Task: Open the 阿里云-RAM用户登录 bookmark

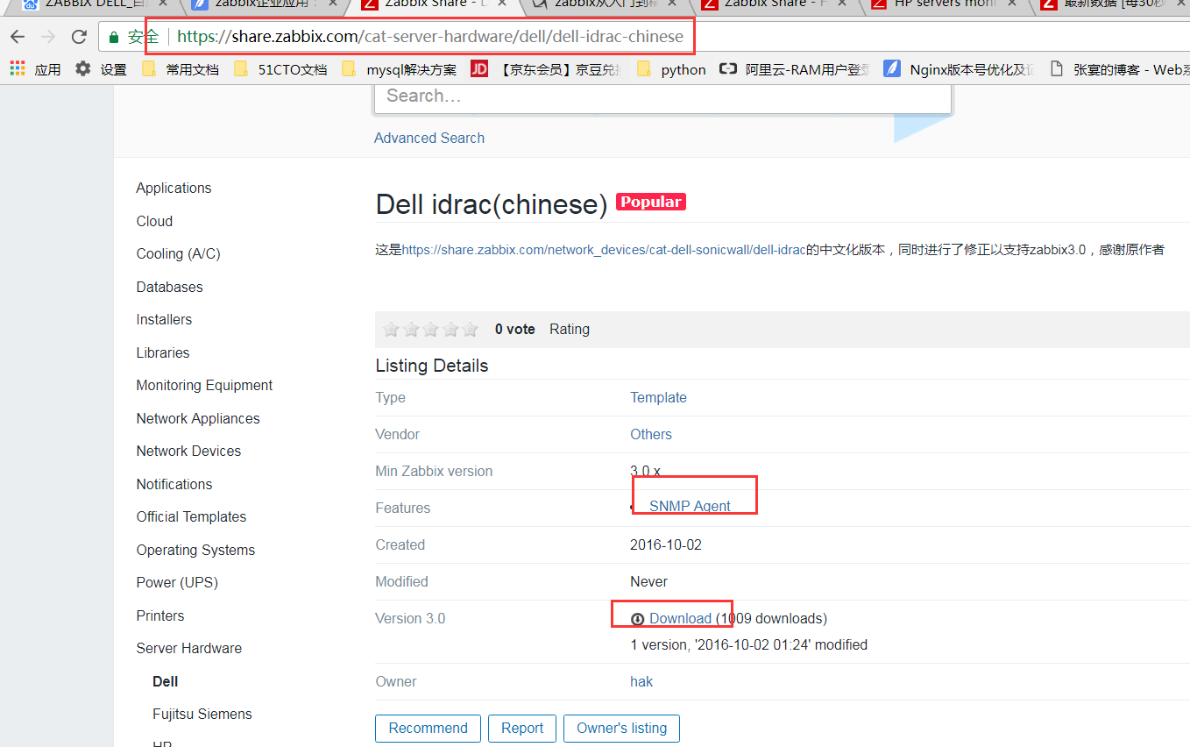Action: (794, 69)
